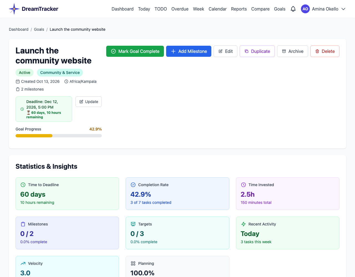355x277 pixels.
Task: Duplicate the goal
Action: tap(257, 51)
